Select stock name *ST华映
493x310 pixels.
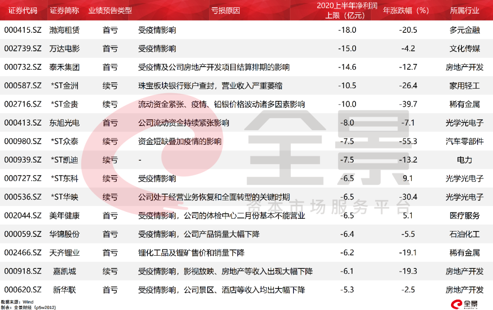pos(64,197)
